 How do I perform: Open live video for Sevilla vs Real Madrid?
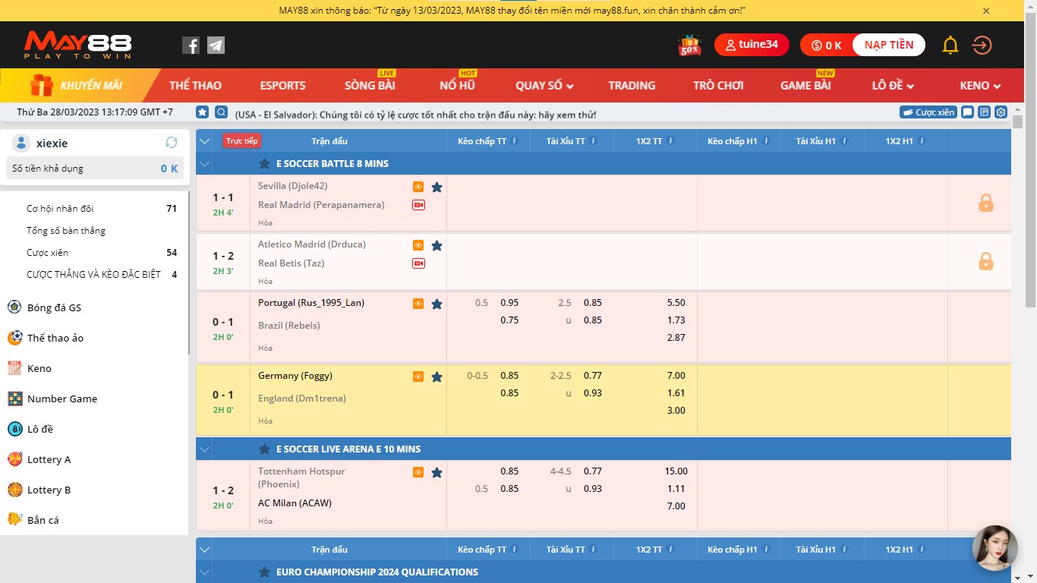tap(418, 205)
